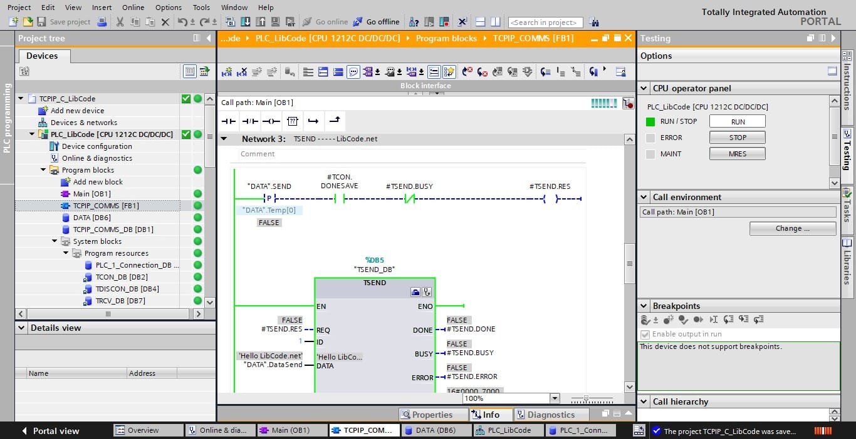Toggle Enable output in run checkbox
Screen dimensions: 856x439
645,335
